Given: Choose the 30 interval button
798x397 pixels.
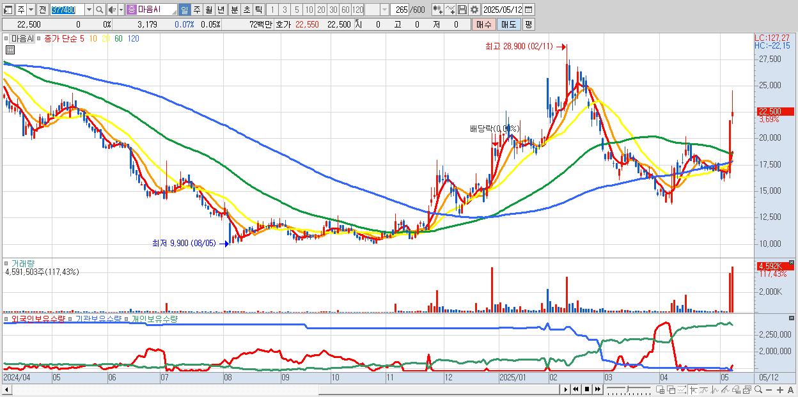Looking at the screenshot, I should (x=333, y=10).
